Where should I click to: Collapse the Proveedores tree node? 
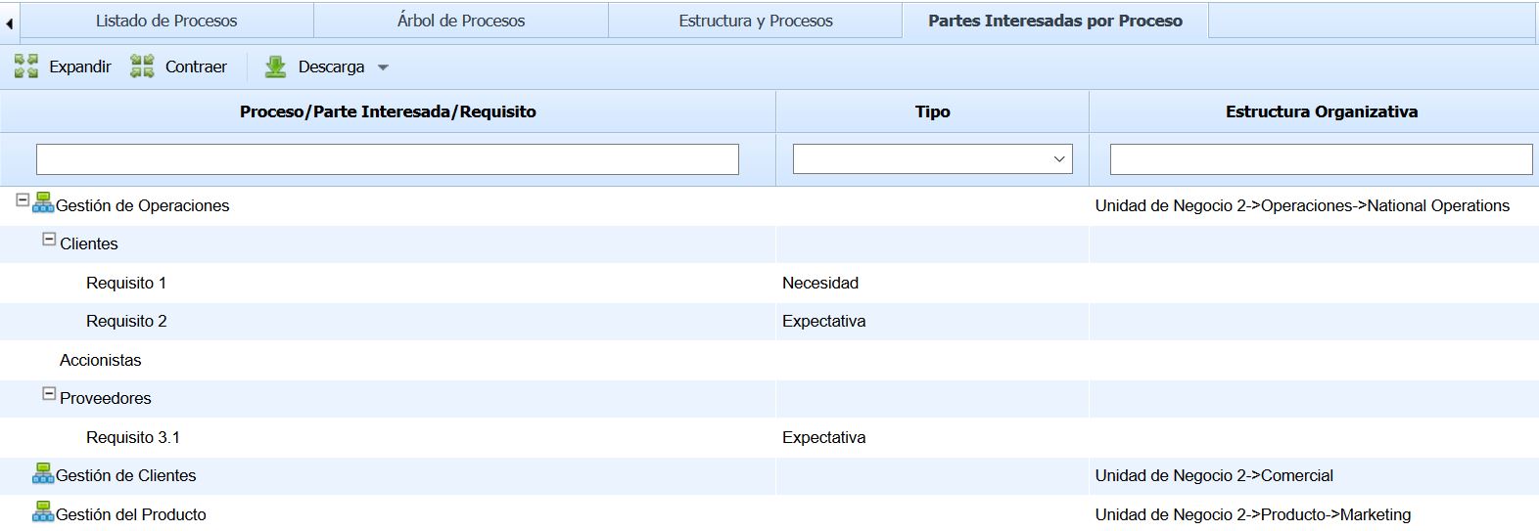click(x=49, y=393)
